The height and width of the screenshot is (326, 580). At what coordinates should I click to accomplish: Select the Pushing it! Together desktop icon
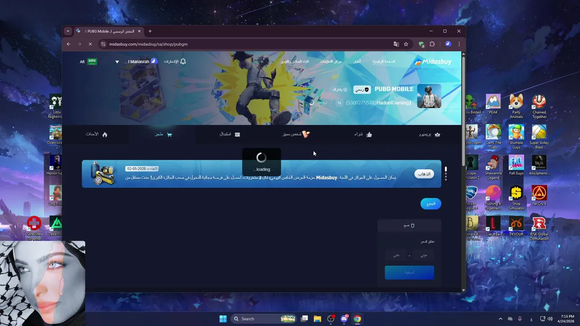click(x=493, y=198)
